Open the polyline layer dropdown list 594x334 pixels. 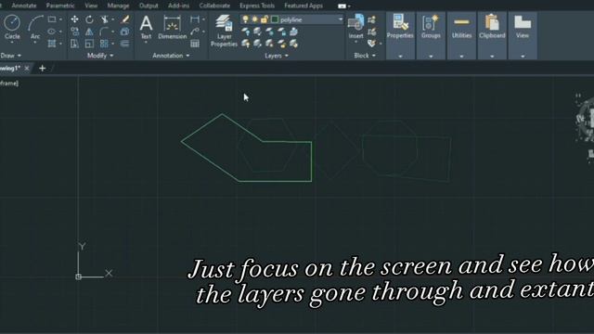pyautogui.click(x=340, y=19)
